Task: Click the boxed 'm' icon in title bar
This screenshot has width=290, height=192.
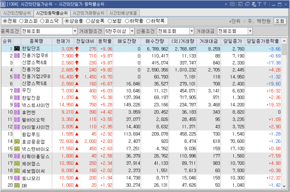Action: pos(232,4)
